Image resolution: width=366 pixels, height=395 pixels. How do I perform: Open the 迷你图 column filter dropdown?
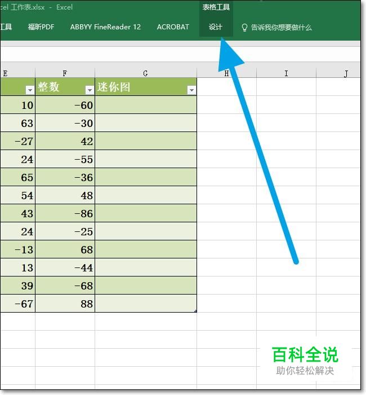pyautogui.click(x=191, y=90)
